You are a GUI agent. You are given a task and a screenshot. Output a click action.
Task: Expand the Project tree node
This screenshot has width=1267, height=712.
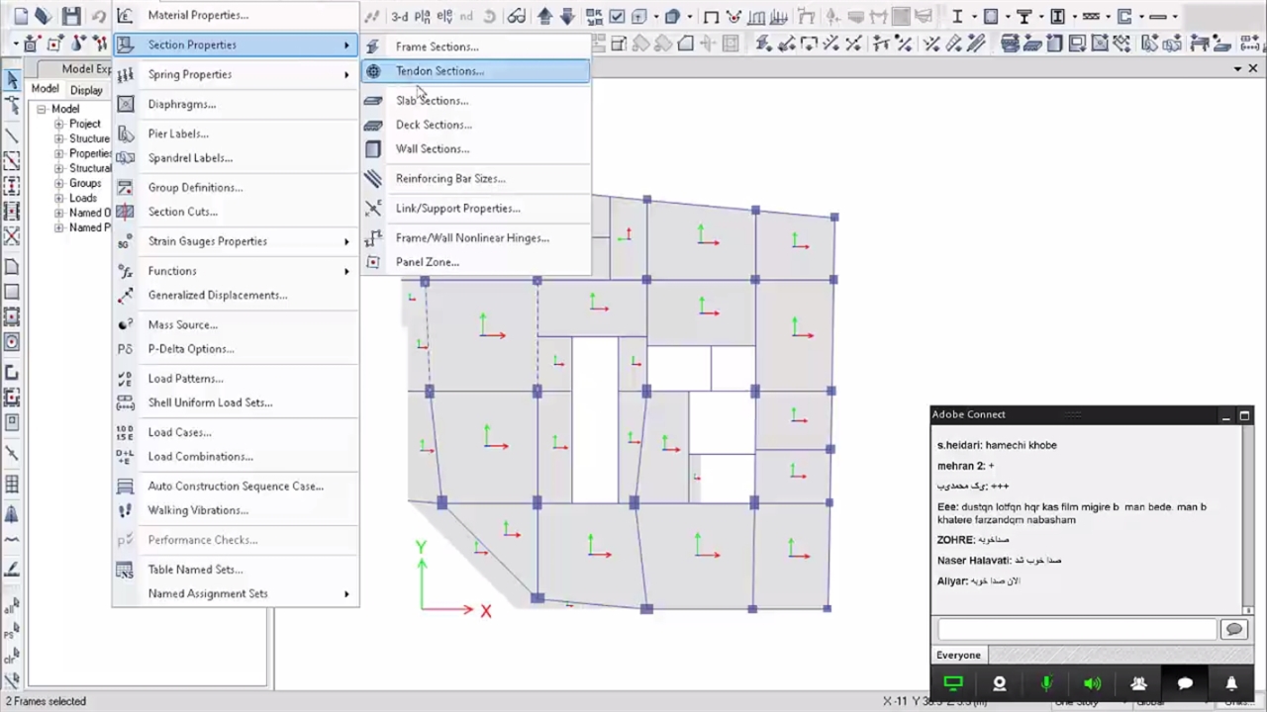click(x=59, y=124)
